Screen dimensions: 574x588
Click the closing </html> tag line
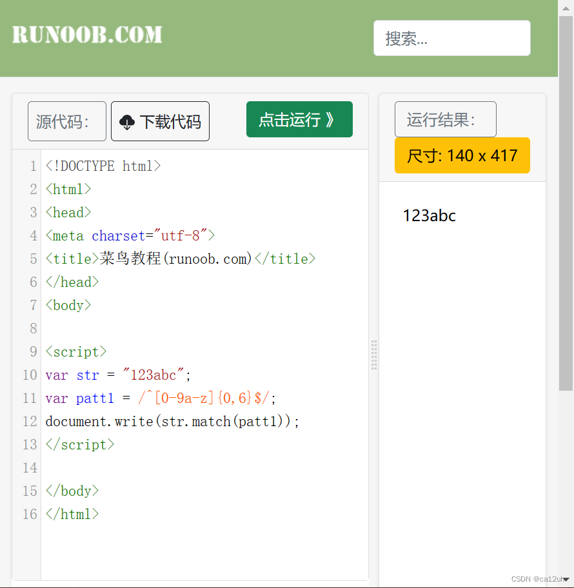(72, 514)
